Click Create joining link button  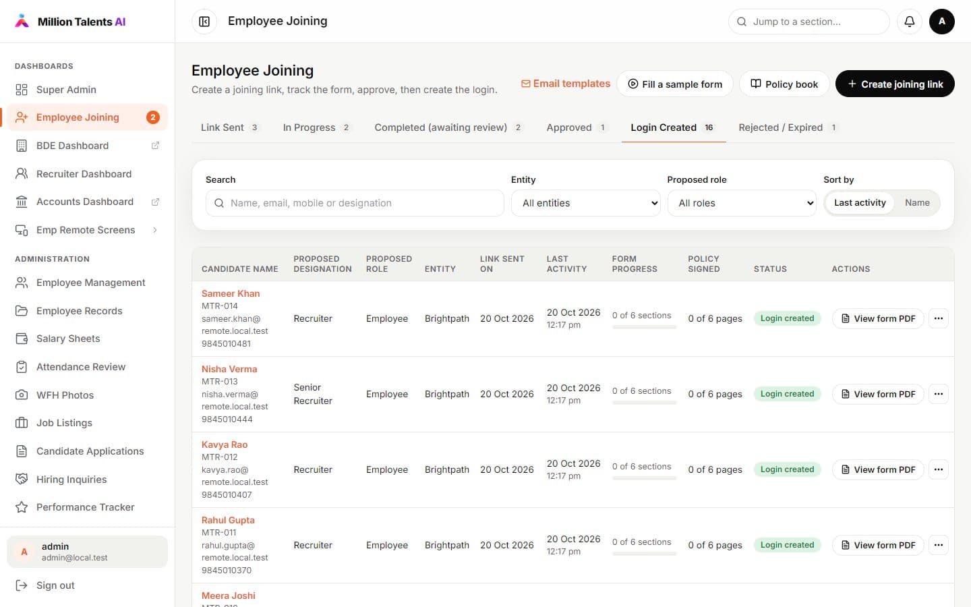895,84
